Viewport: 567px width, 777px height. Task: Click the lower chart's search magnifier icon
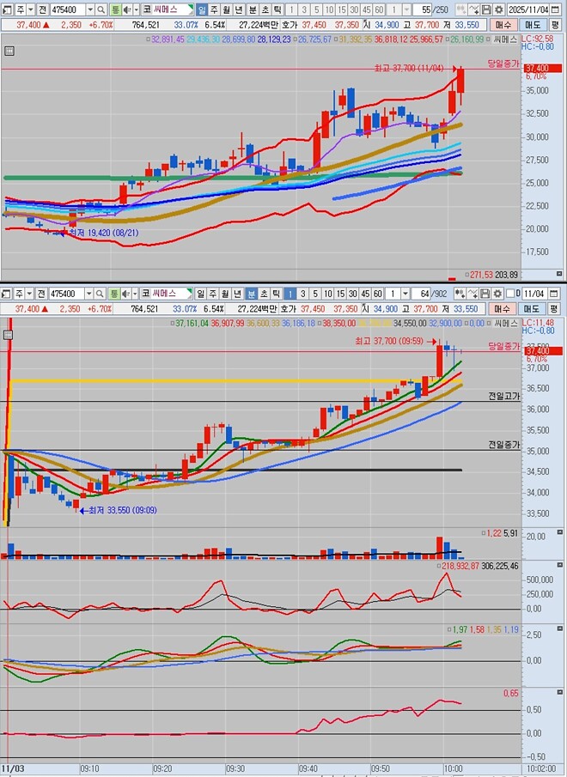(x=100, y=294)
